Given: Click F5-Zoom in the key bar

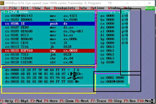Looking at the screenshot, I should point(66,101).
